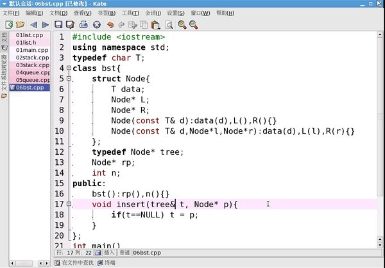Click on 'if(t==NULL) t = p;' line

coord(155,215)
